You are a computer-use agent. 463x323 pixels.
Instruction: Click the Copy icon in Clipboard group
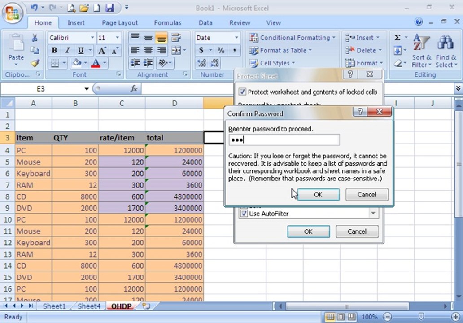pyautogui.click(x=35, y=51)
